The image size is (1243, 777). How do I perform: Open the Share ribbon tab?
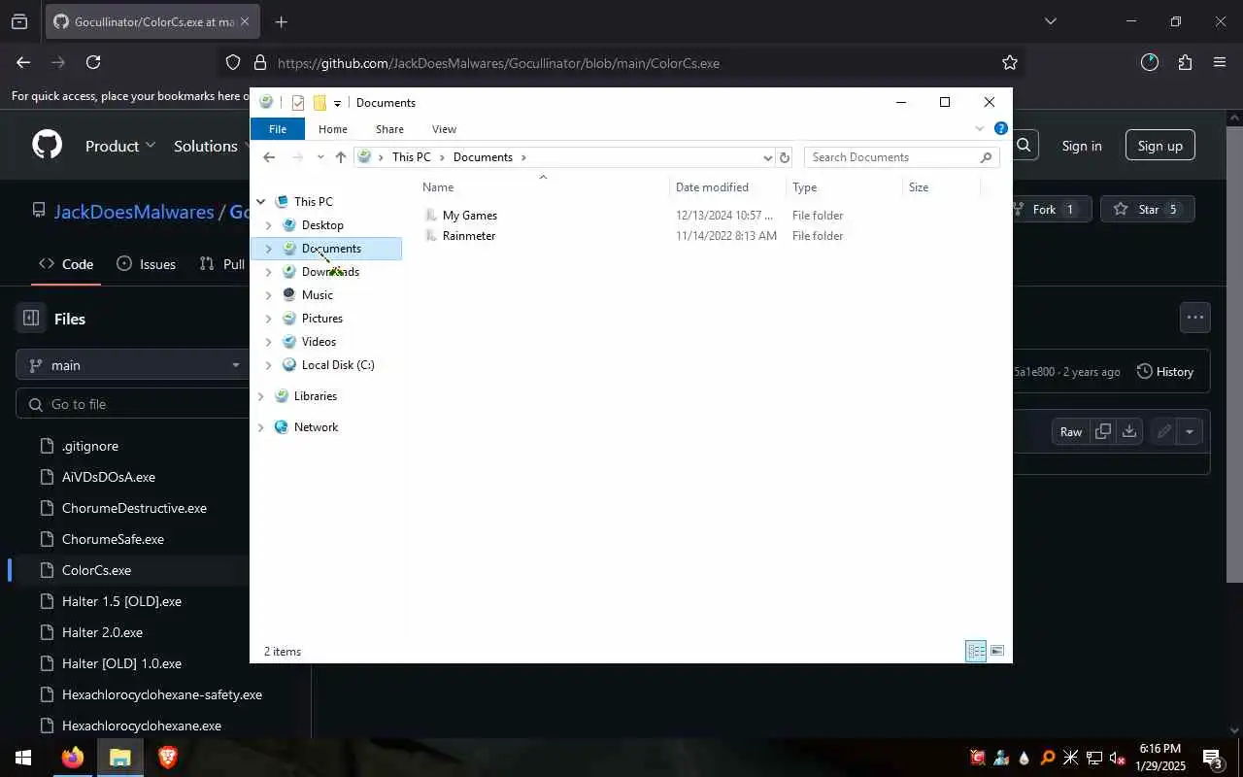pyautogui.click(x=389, y=129)
